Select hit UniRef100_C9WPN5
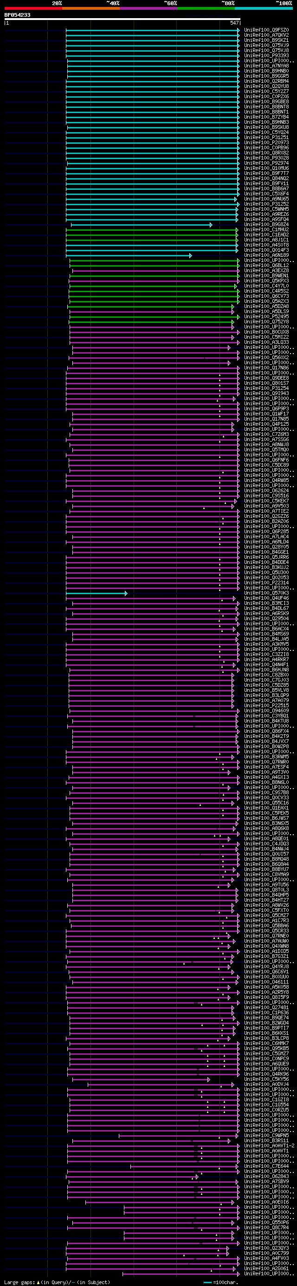 pyautogui.click(x=266, y=1135)
